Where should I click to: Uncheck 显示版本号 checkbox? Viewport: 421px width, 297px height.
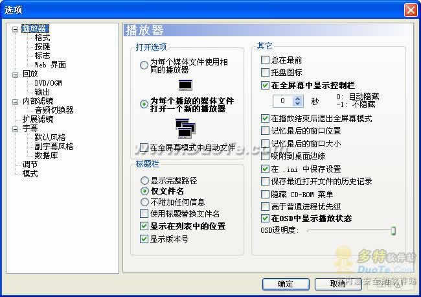point(144,239)
